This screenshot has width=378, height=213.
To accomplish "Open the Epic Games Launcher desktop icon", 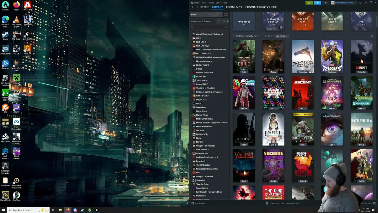I will tap(5, 80).
